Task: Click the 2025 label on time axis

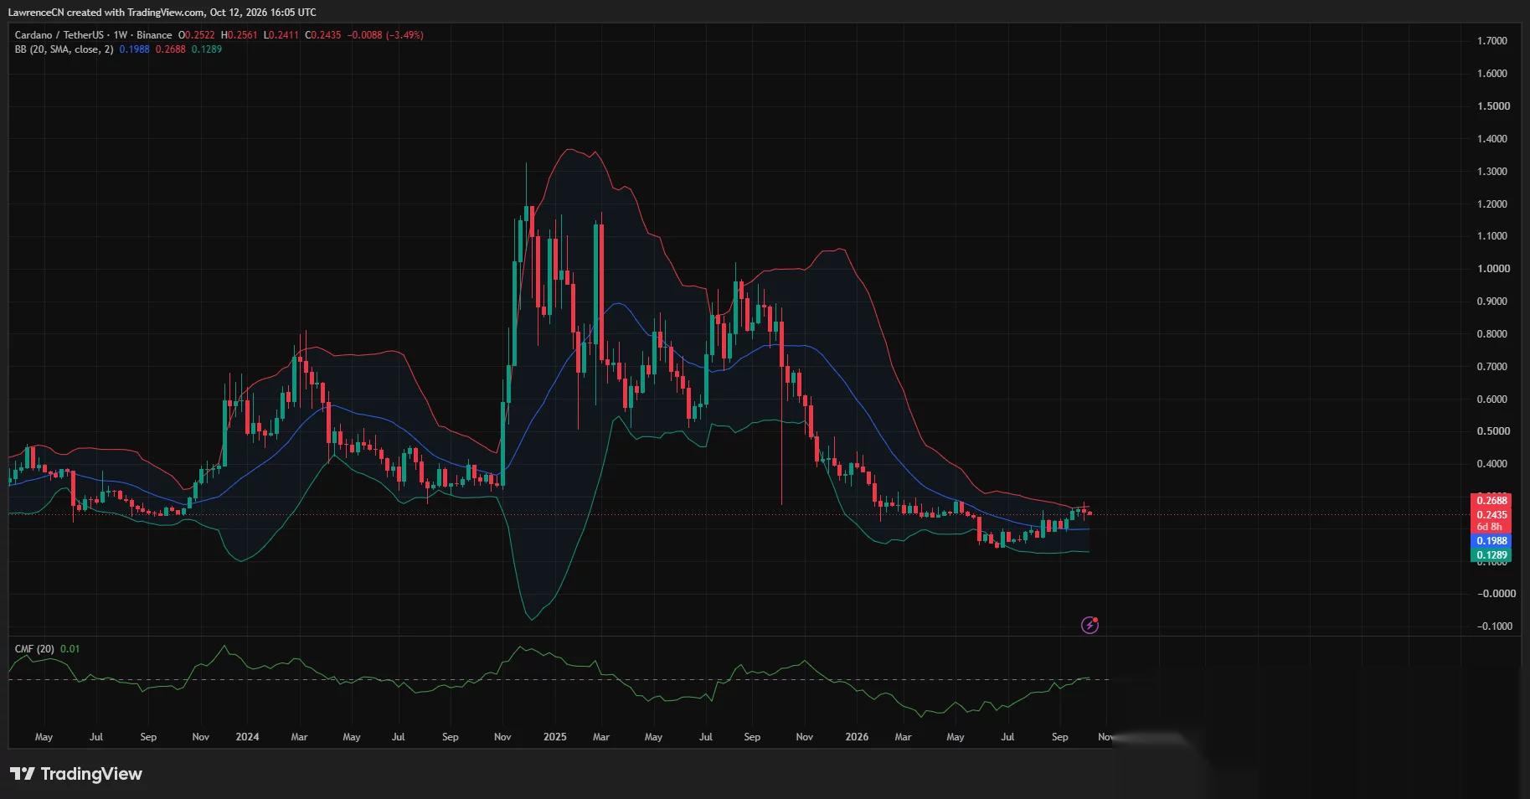Action: click(554, 737)
